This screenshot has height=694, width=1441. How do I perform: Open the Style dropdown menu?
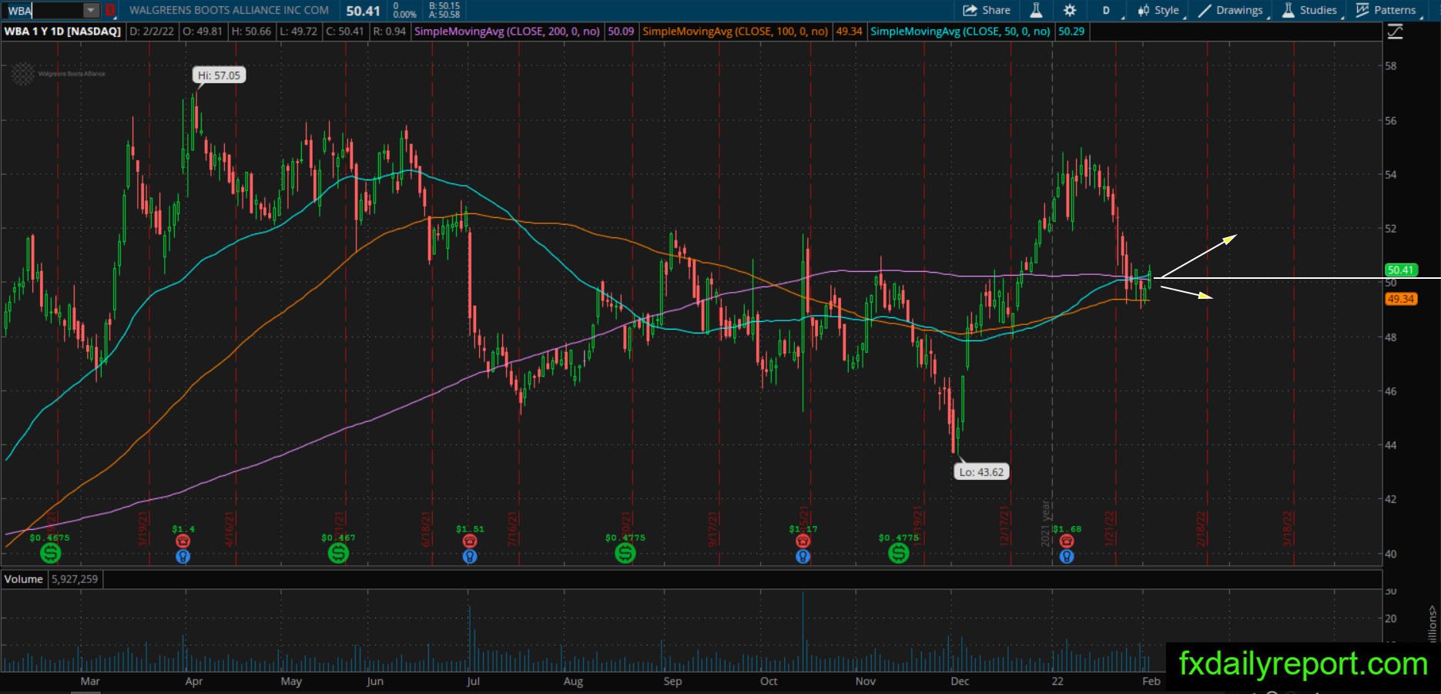[1158, 10]
